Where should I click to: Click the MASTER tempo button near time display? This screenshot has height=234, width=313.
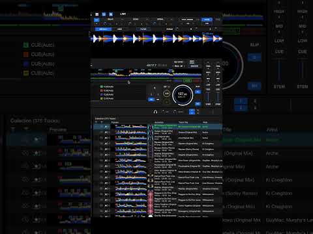(194, 66)
